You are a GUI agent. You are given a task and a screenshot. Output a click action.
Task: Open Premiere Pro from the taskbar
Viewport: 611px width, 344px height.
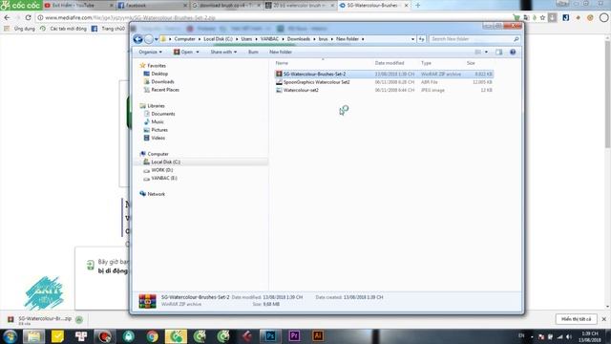[x=294, y=335]
